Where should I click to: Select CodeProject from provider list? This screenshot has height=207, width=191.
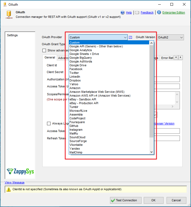(109, 118)
